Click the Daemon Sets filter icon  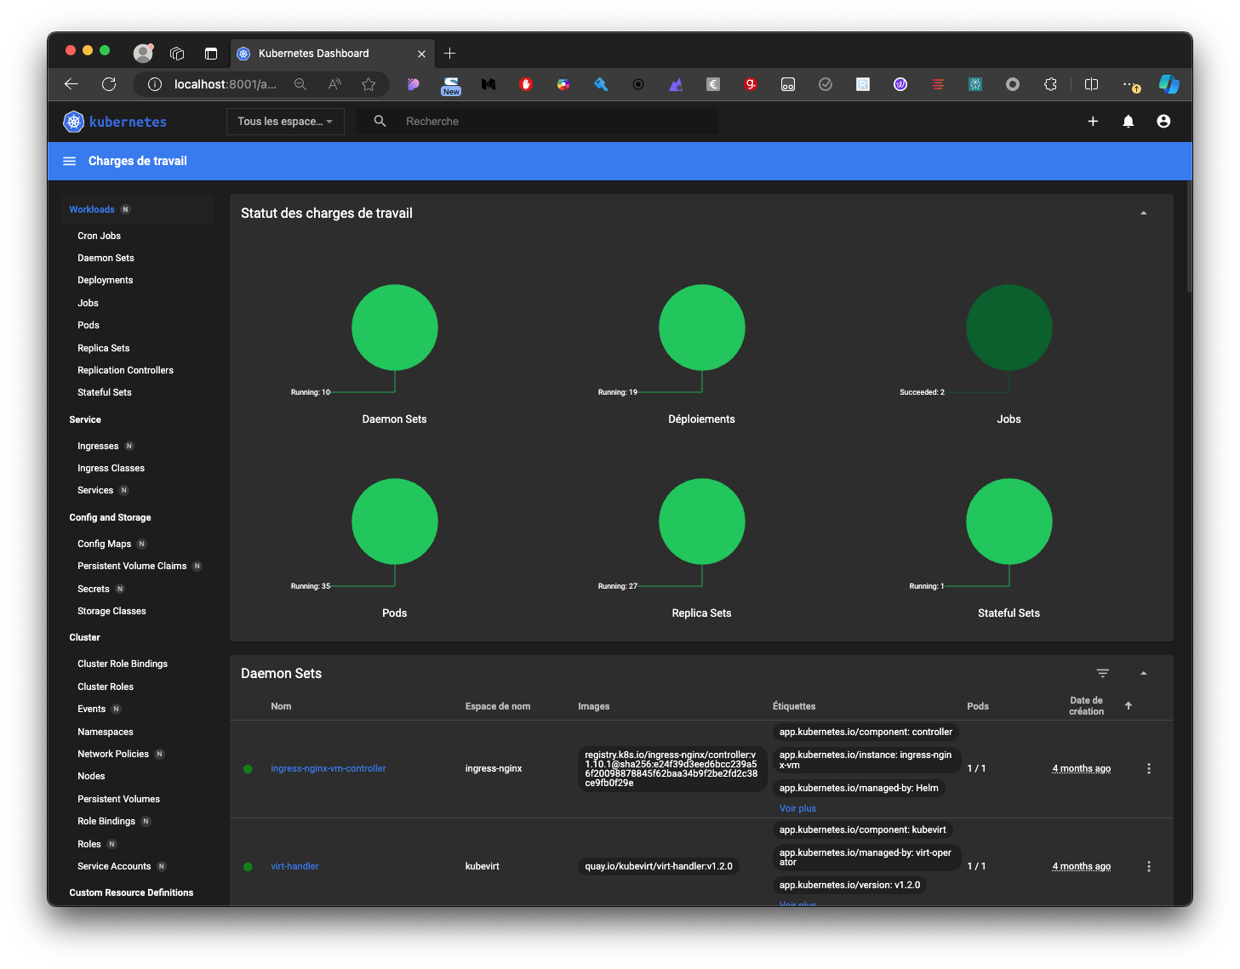(1102, 673)
